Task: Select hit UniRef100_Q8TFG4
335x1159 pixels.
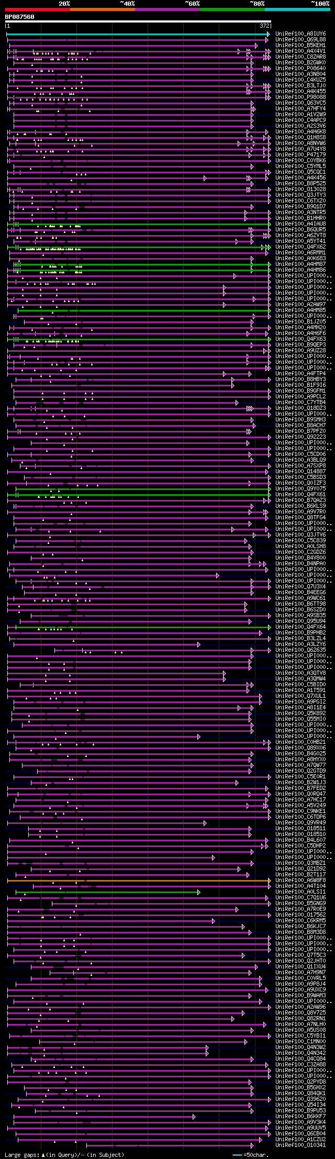Action: click(300, 517)
